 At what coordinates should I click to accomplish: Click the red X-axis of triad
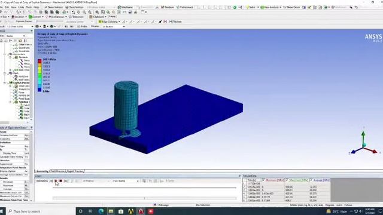click(x=371, y=150)
